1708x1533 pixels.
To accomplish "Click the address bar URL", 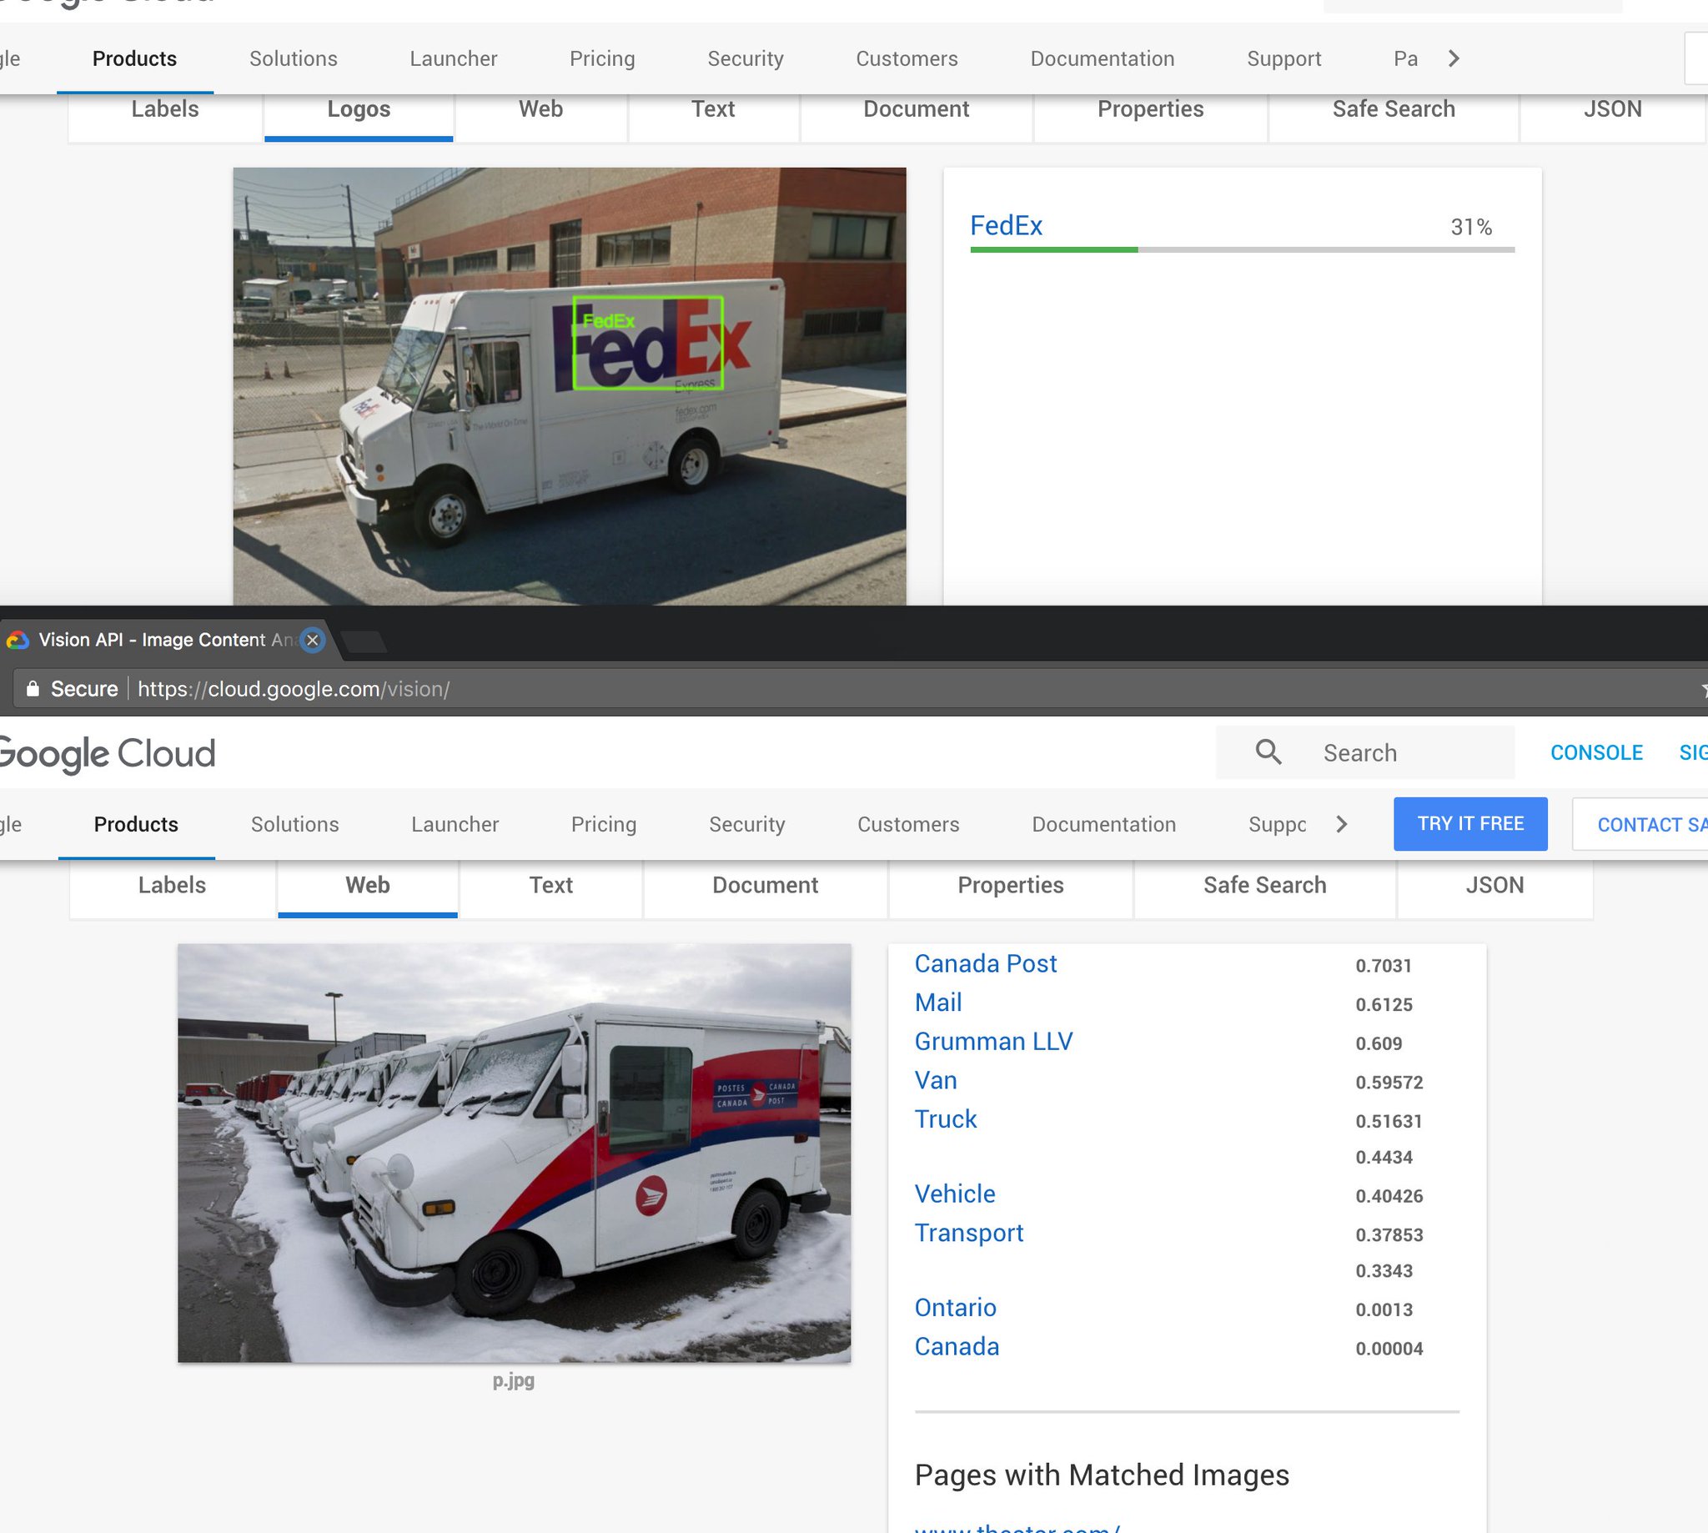I will 293,689.
